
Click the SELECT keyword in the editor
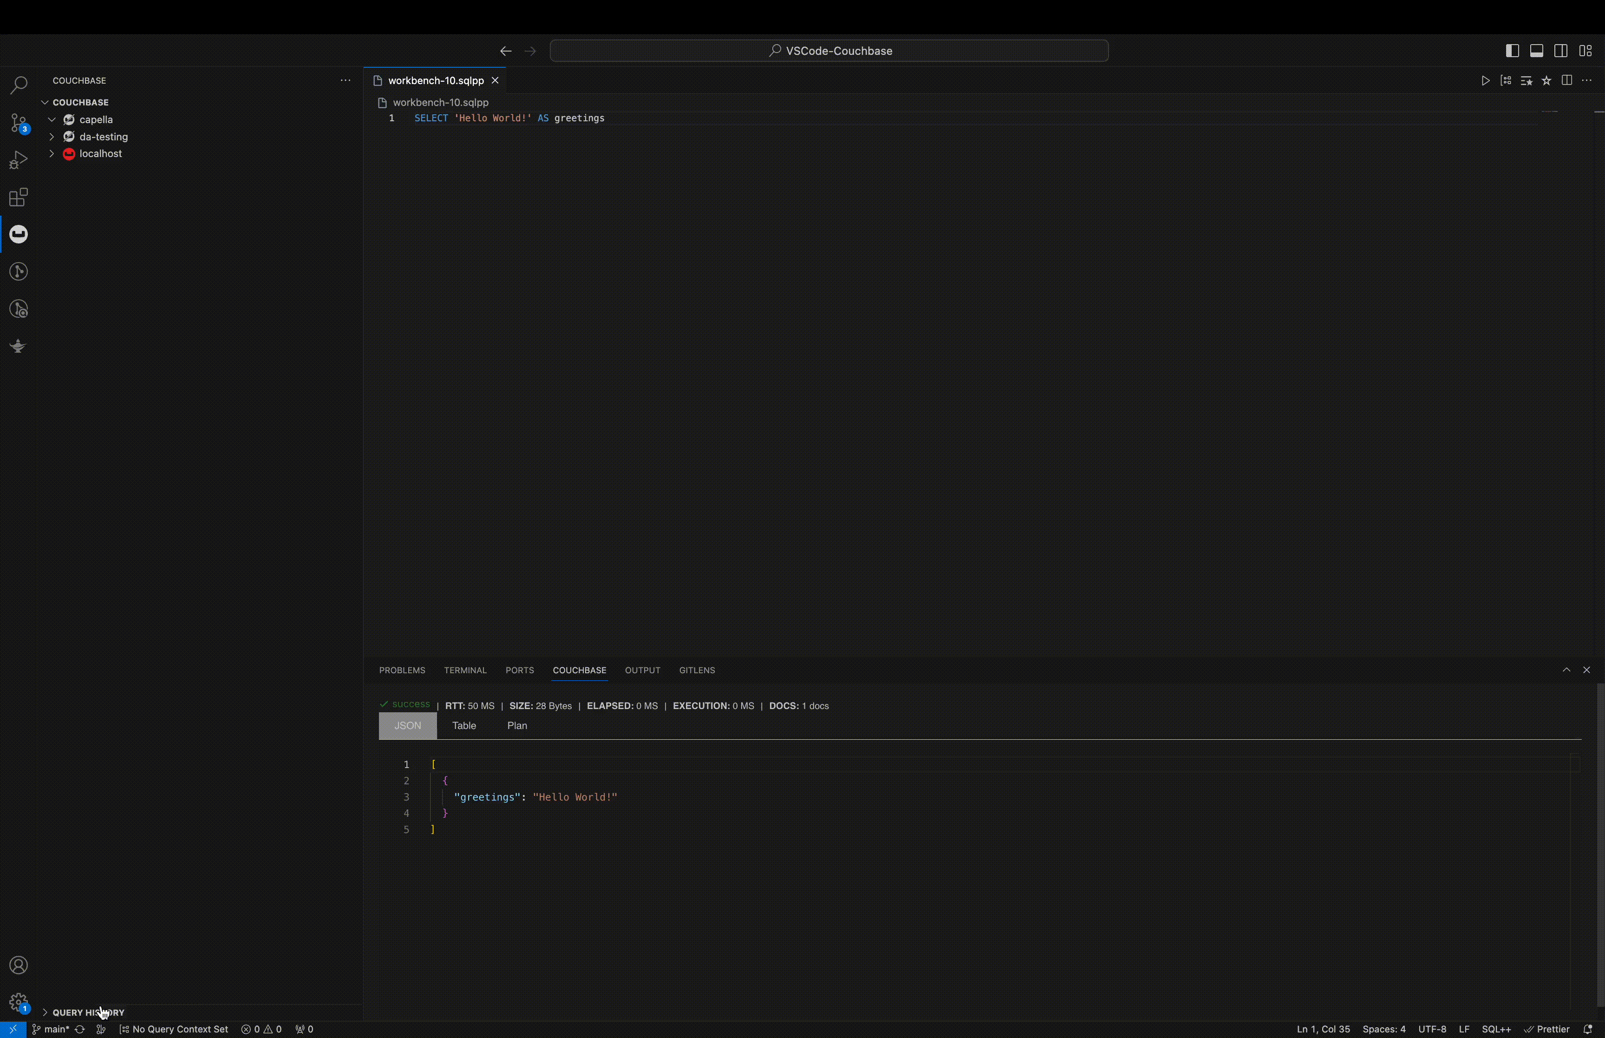pyautogui.click(x=431, y=118)
